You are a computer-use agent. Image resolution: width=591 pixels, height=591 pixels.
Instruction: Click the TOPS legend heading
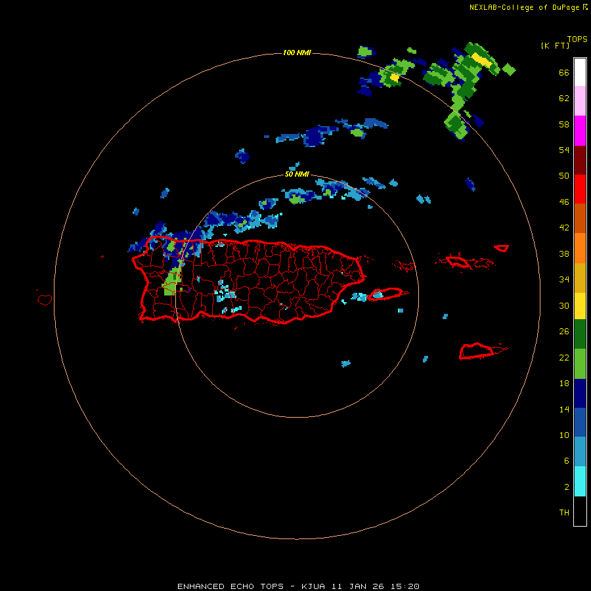(x=577, y=39)
